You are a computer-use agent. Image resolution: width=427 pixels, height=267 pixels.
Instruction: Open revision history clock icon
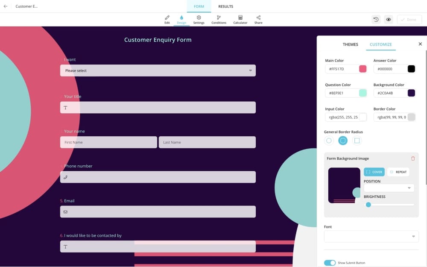[x=376, y=20]
